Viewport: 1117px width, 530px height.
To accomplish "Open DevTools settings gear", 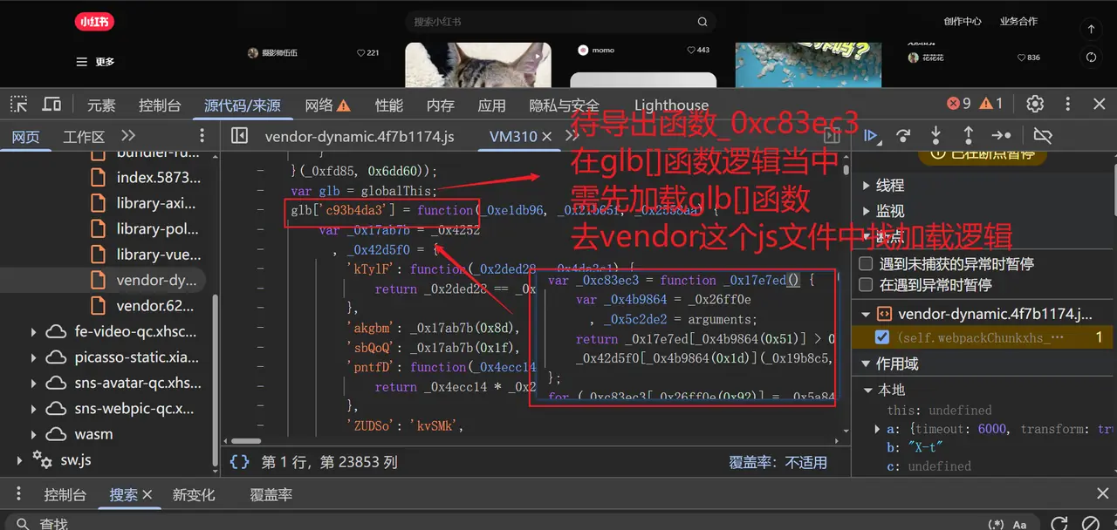I will [1035, 104].
